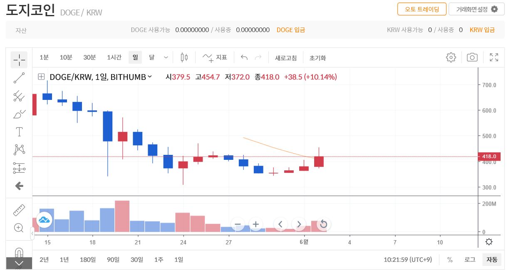This screenshot has width=511, height=271.
Task: Click the cloud chart logo icon
Action: click(44, 219)
